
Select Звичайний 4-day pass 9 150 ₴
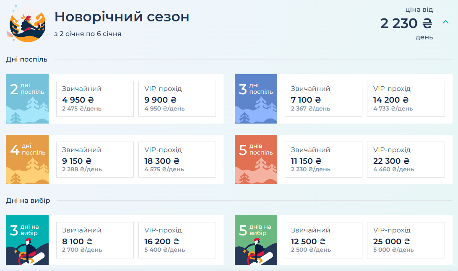95,160
